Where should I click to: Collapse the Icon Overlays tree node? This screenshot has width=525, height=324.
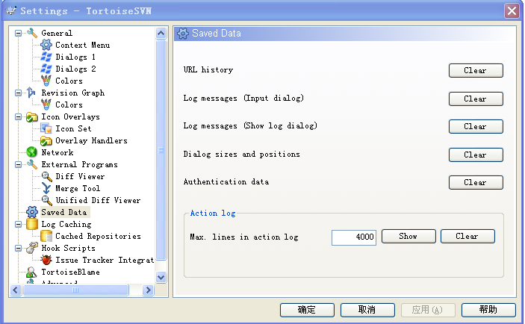18,116
